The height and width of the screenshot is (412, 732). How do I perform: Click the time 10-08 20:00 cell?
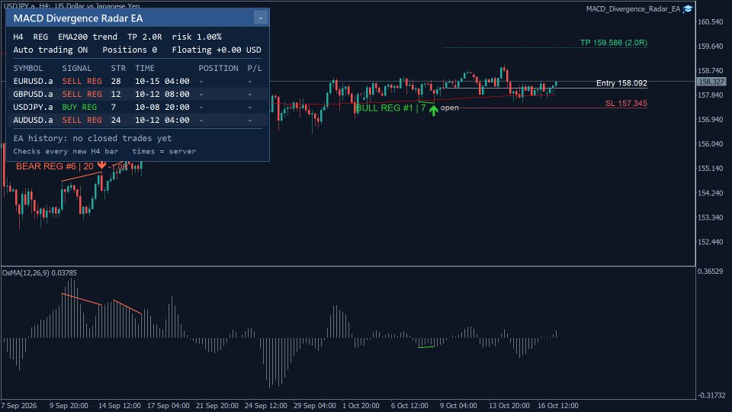tap(162, 107)
